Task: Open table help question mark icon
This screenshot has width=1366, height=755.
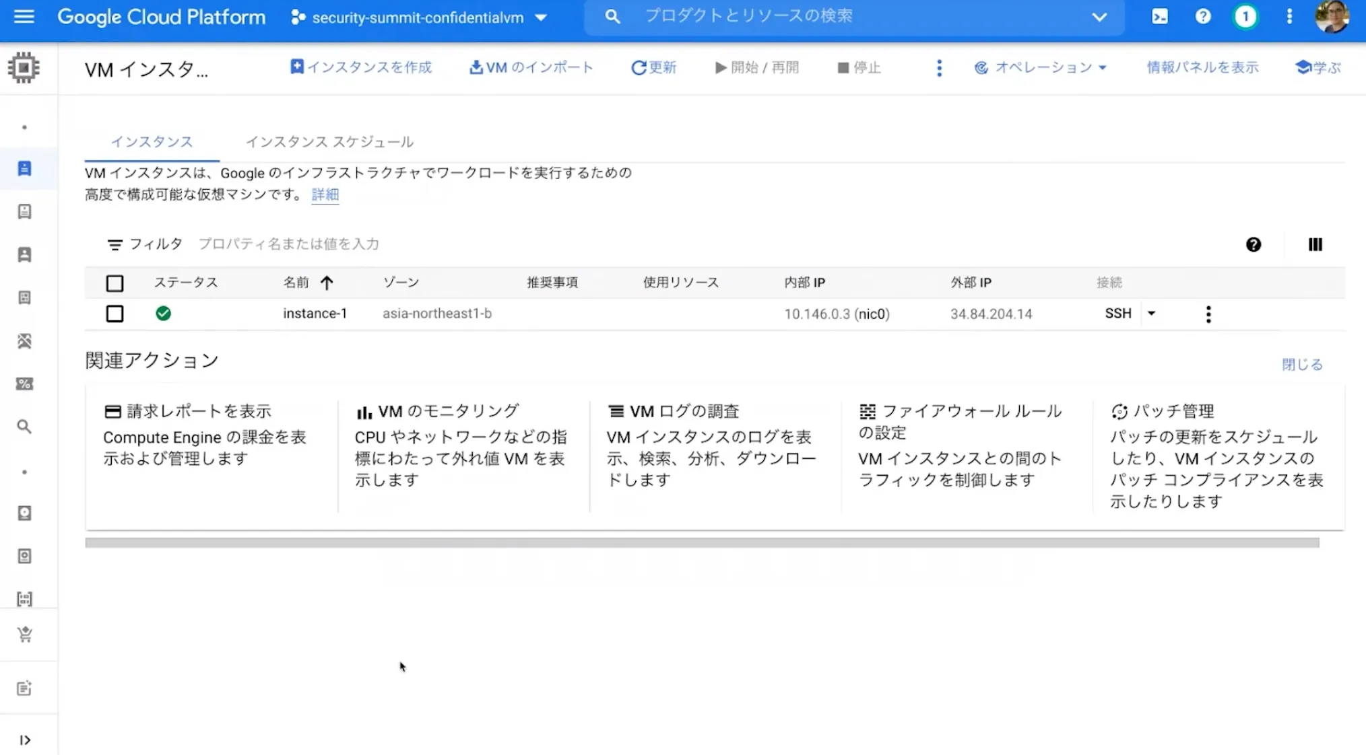Action: pyautogui.click(x=1253, y=244)
